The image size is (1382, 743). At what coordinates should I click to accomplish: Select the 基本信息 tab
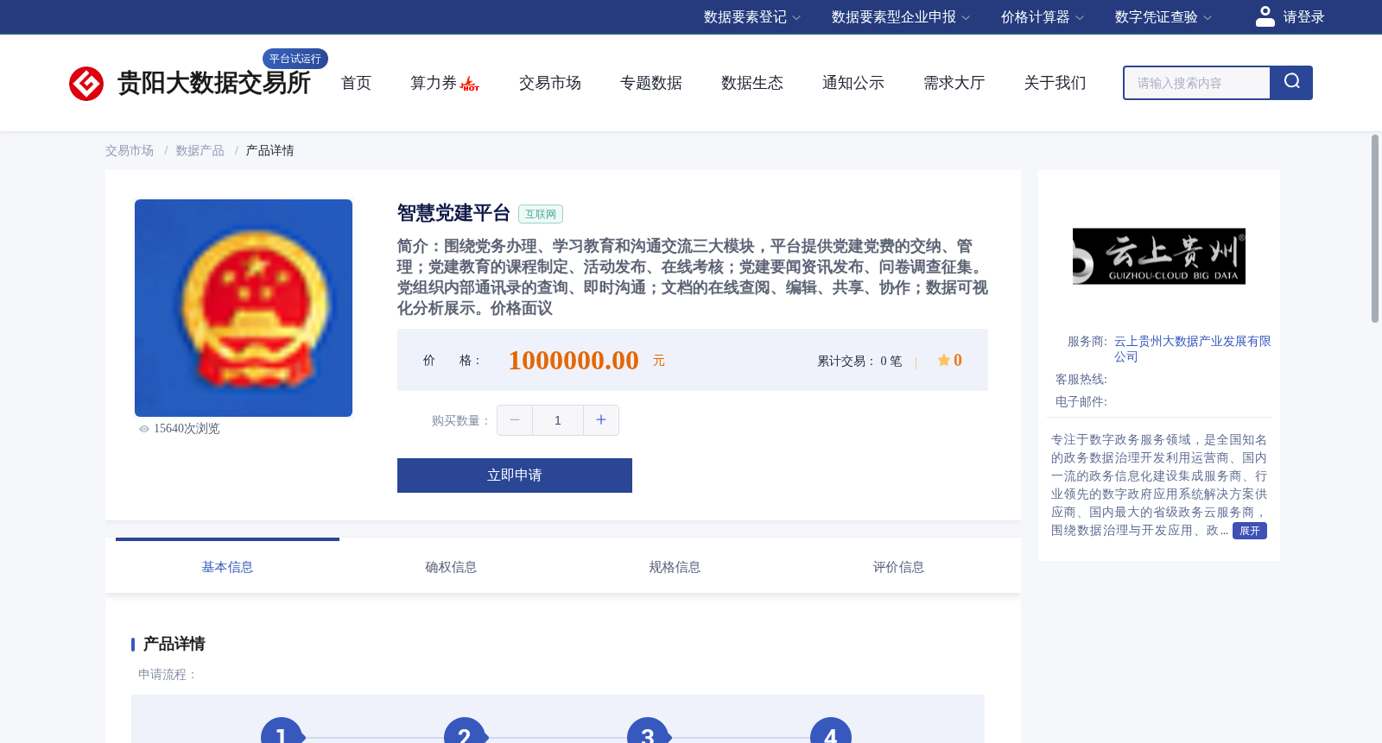227,567
